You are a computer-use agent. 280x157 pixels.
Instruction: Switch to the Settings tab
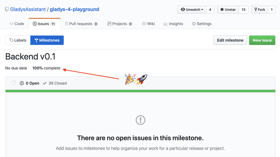point(202,24)
